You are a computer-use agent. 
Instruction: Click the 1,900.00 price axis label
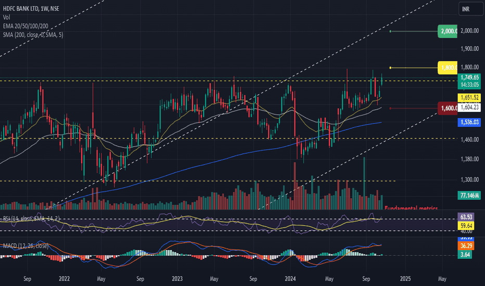[x=469, y=48]
